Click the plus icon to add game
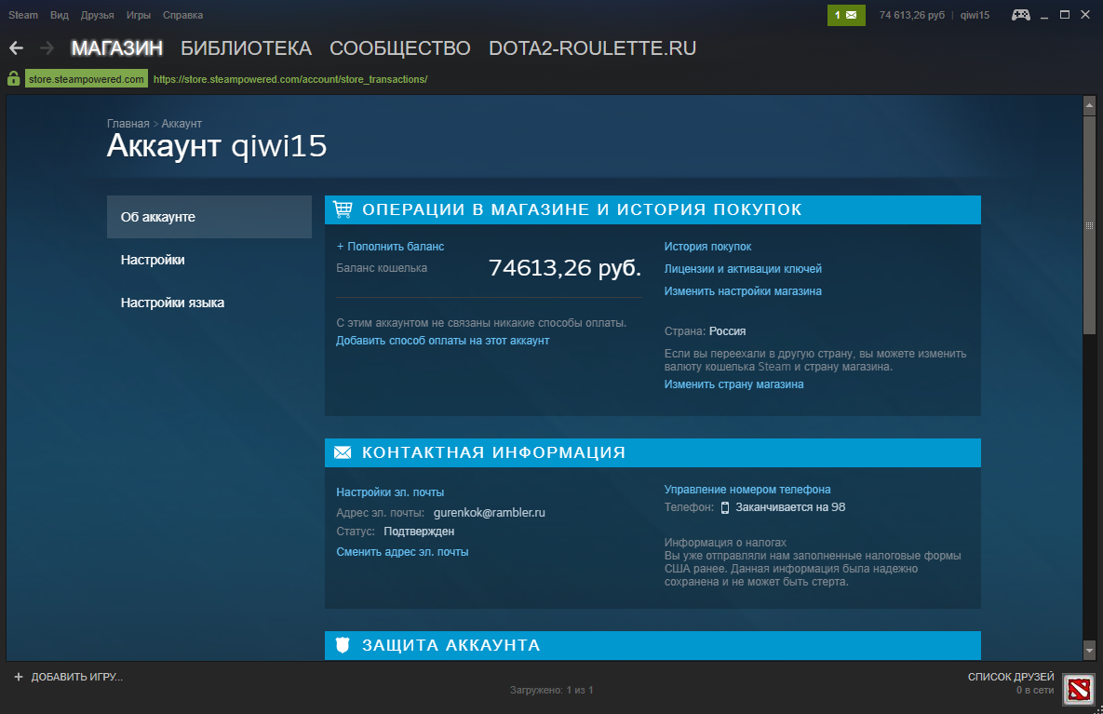Image resolution: width=1103 pixels, height=714 pixels. [19, 677]
